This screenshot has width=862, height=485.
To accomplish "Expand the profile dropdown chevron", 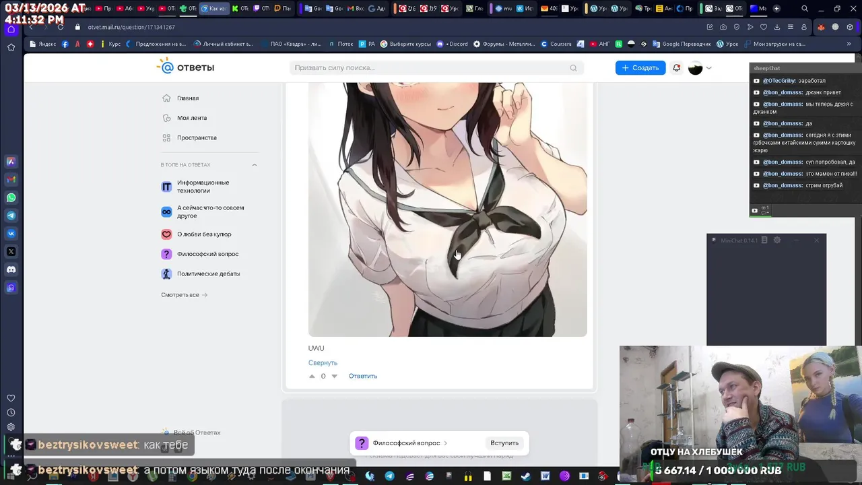I will coord(708,68).
